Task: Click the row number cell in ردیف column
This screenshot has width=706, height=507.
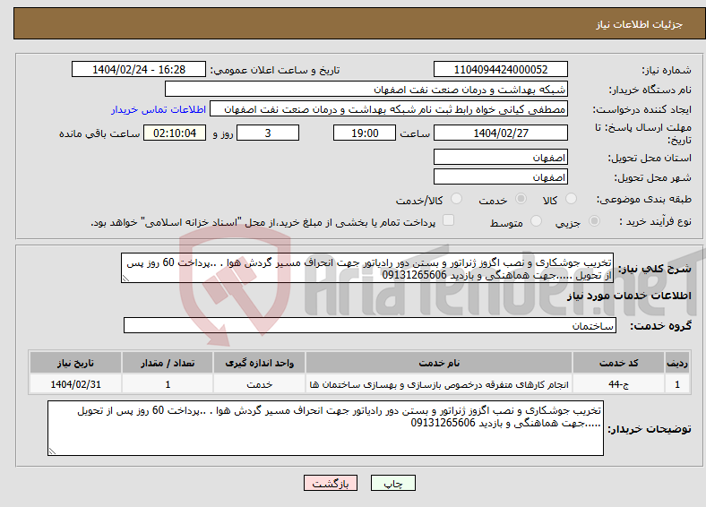Action: [677, 384]
